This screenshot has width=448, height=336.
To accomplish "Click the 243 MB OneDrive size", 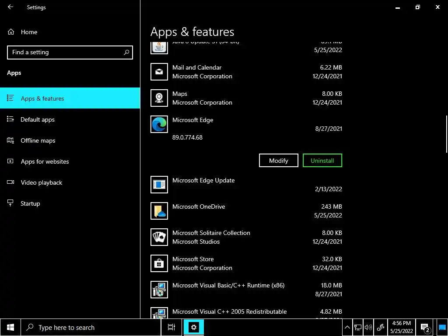I will [332, 206].
